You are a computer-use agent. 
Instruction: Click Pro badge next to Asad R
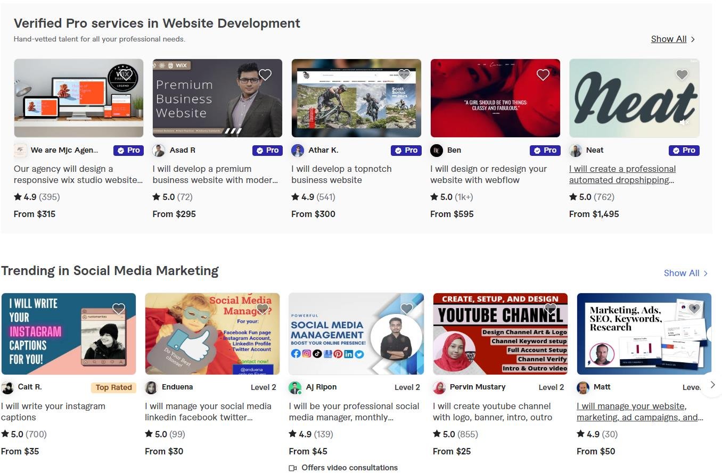coord(267,151)
